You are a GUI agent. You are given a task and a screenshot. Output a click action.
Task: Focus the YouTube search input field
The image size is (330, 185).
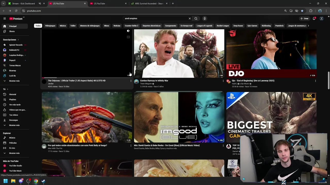(x=156, y=18)
